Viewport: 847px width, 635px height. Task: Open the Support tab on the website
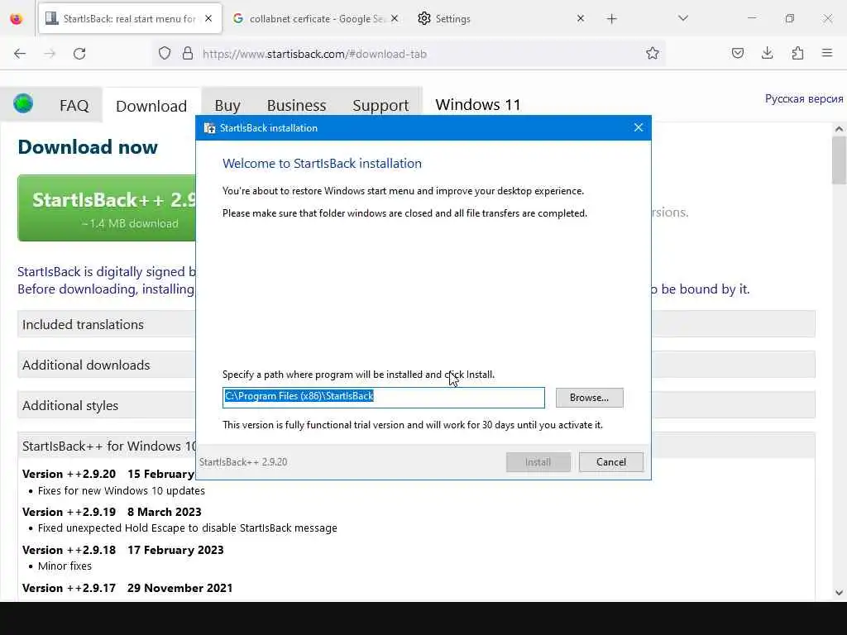pos(380,105)
